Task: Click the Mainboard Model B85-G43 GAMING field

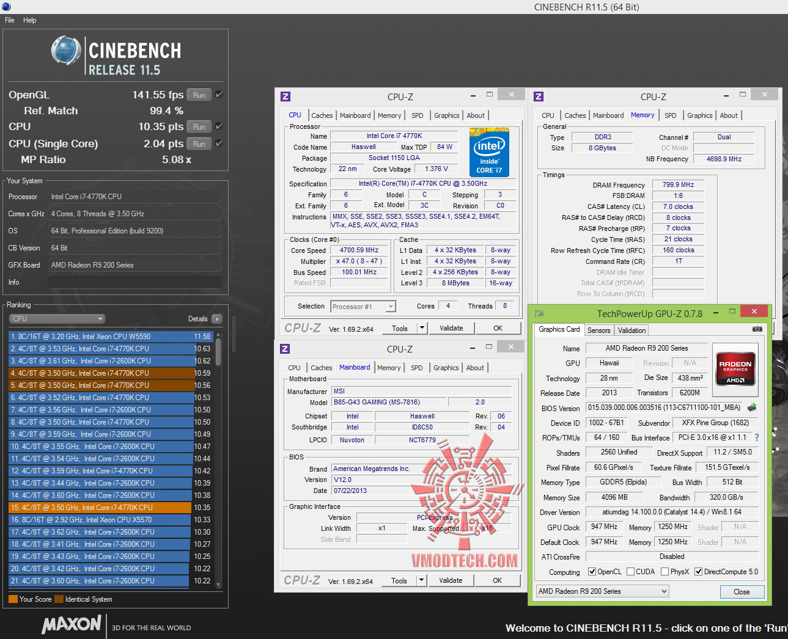Action: [x=389, y=402]
